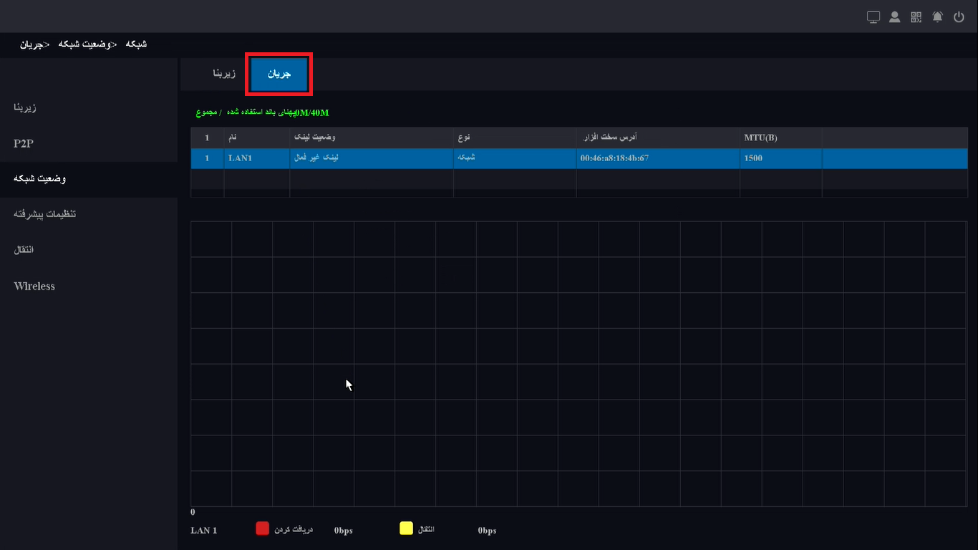Click the وضعیت لینک column header
This screenshot has height=550, width=978.
coord(371,137)
